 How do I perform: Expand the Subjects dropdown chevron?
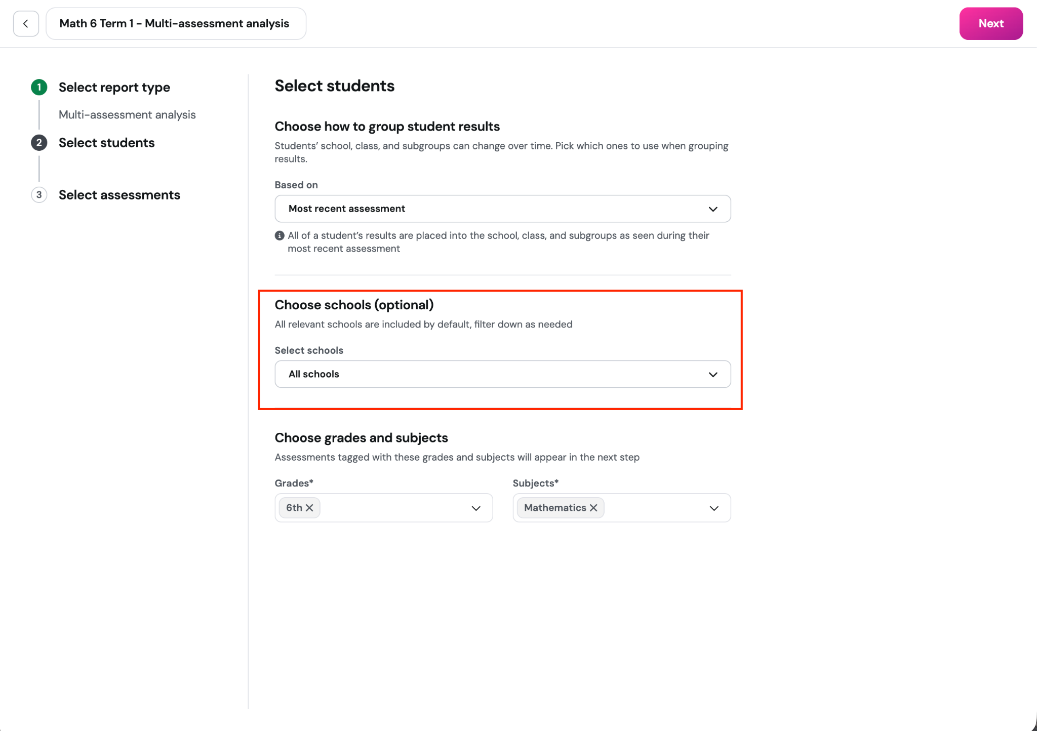point(714,508)
